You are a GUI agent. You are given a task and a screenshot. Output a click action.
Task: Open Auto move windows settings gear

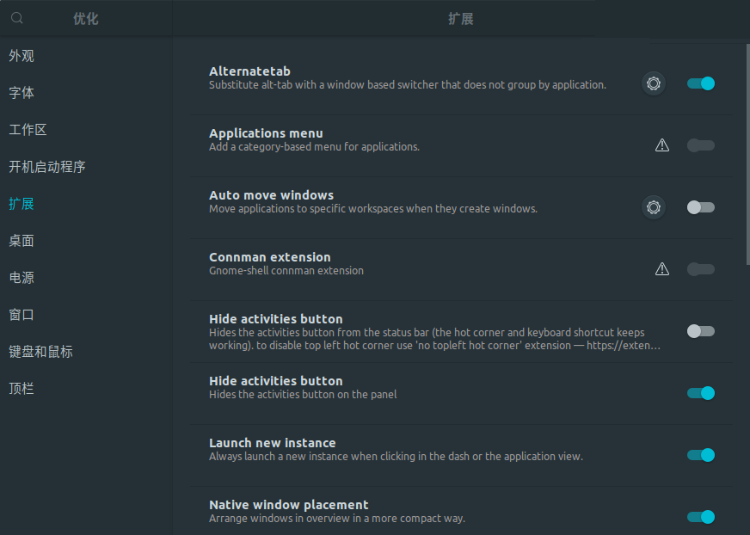tap(654, 207)
